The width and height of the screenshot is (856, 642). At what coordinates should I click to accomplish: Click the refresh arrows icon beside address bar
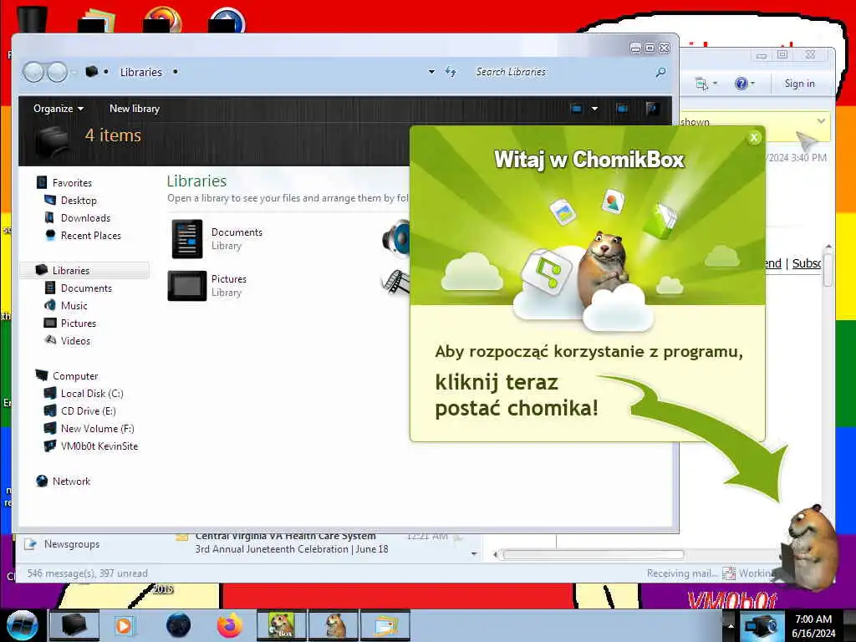(451, 72)
